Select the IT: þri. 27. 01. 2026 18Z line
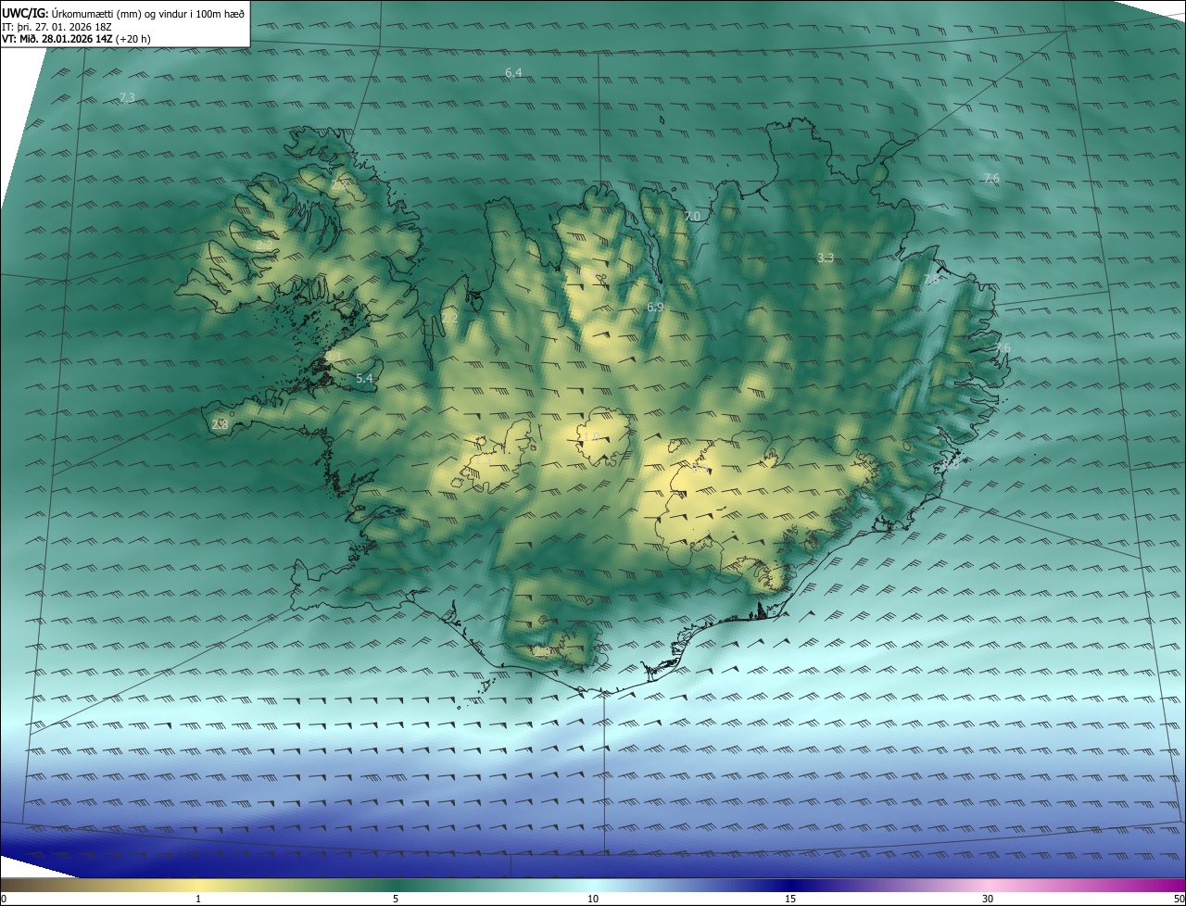 click(57, 26)
